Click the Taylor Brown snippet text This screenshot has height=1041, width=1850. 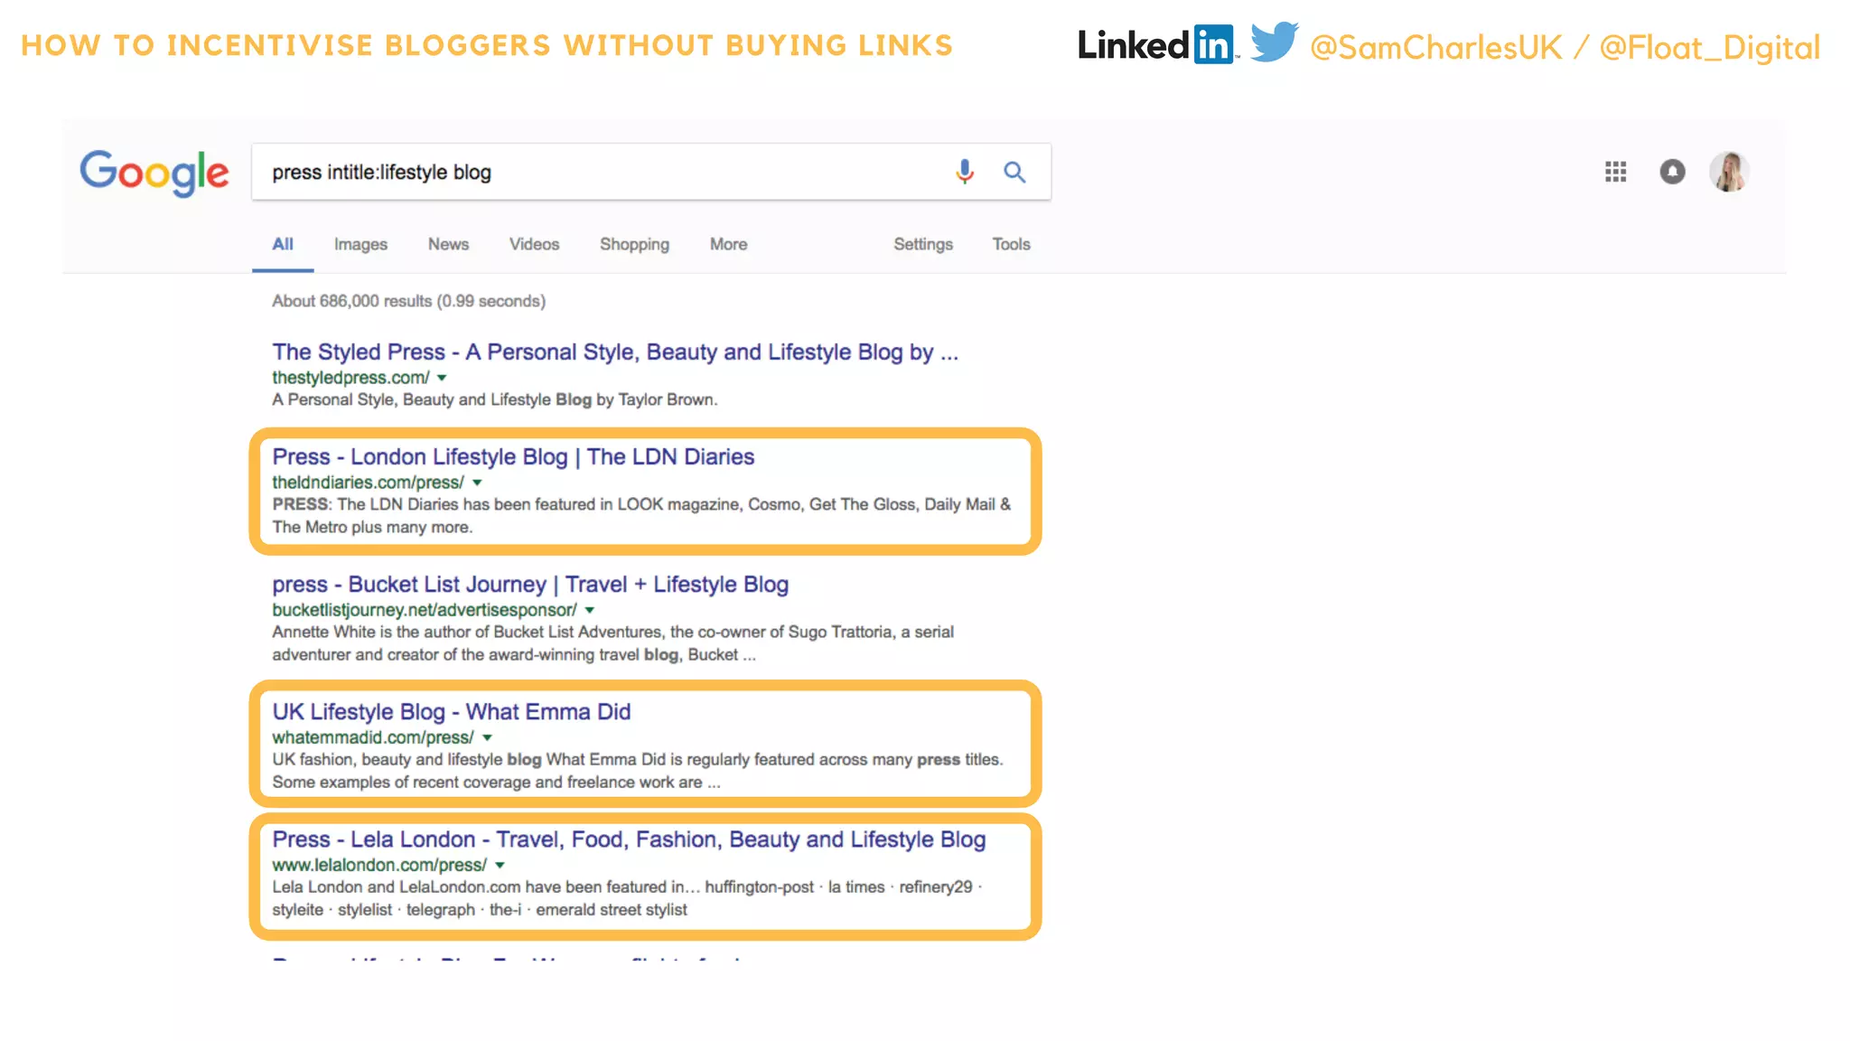click(x=495, y=399)
